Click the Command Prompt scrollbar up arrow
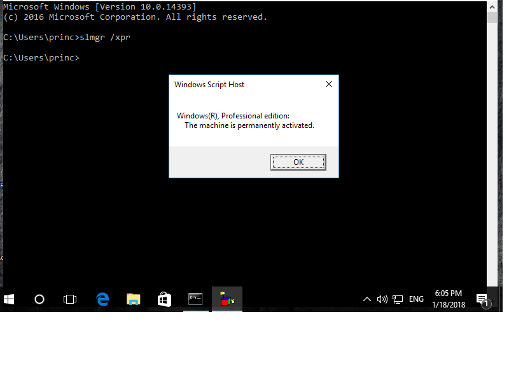This screenshot has width=509, height=382. (492, 6)
